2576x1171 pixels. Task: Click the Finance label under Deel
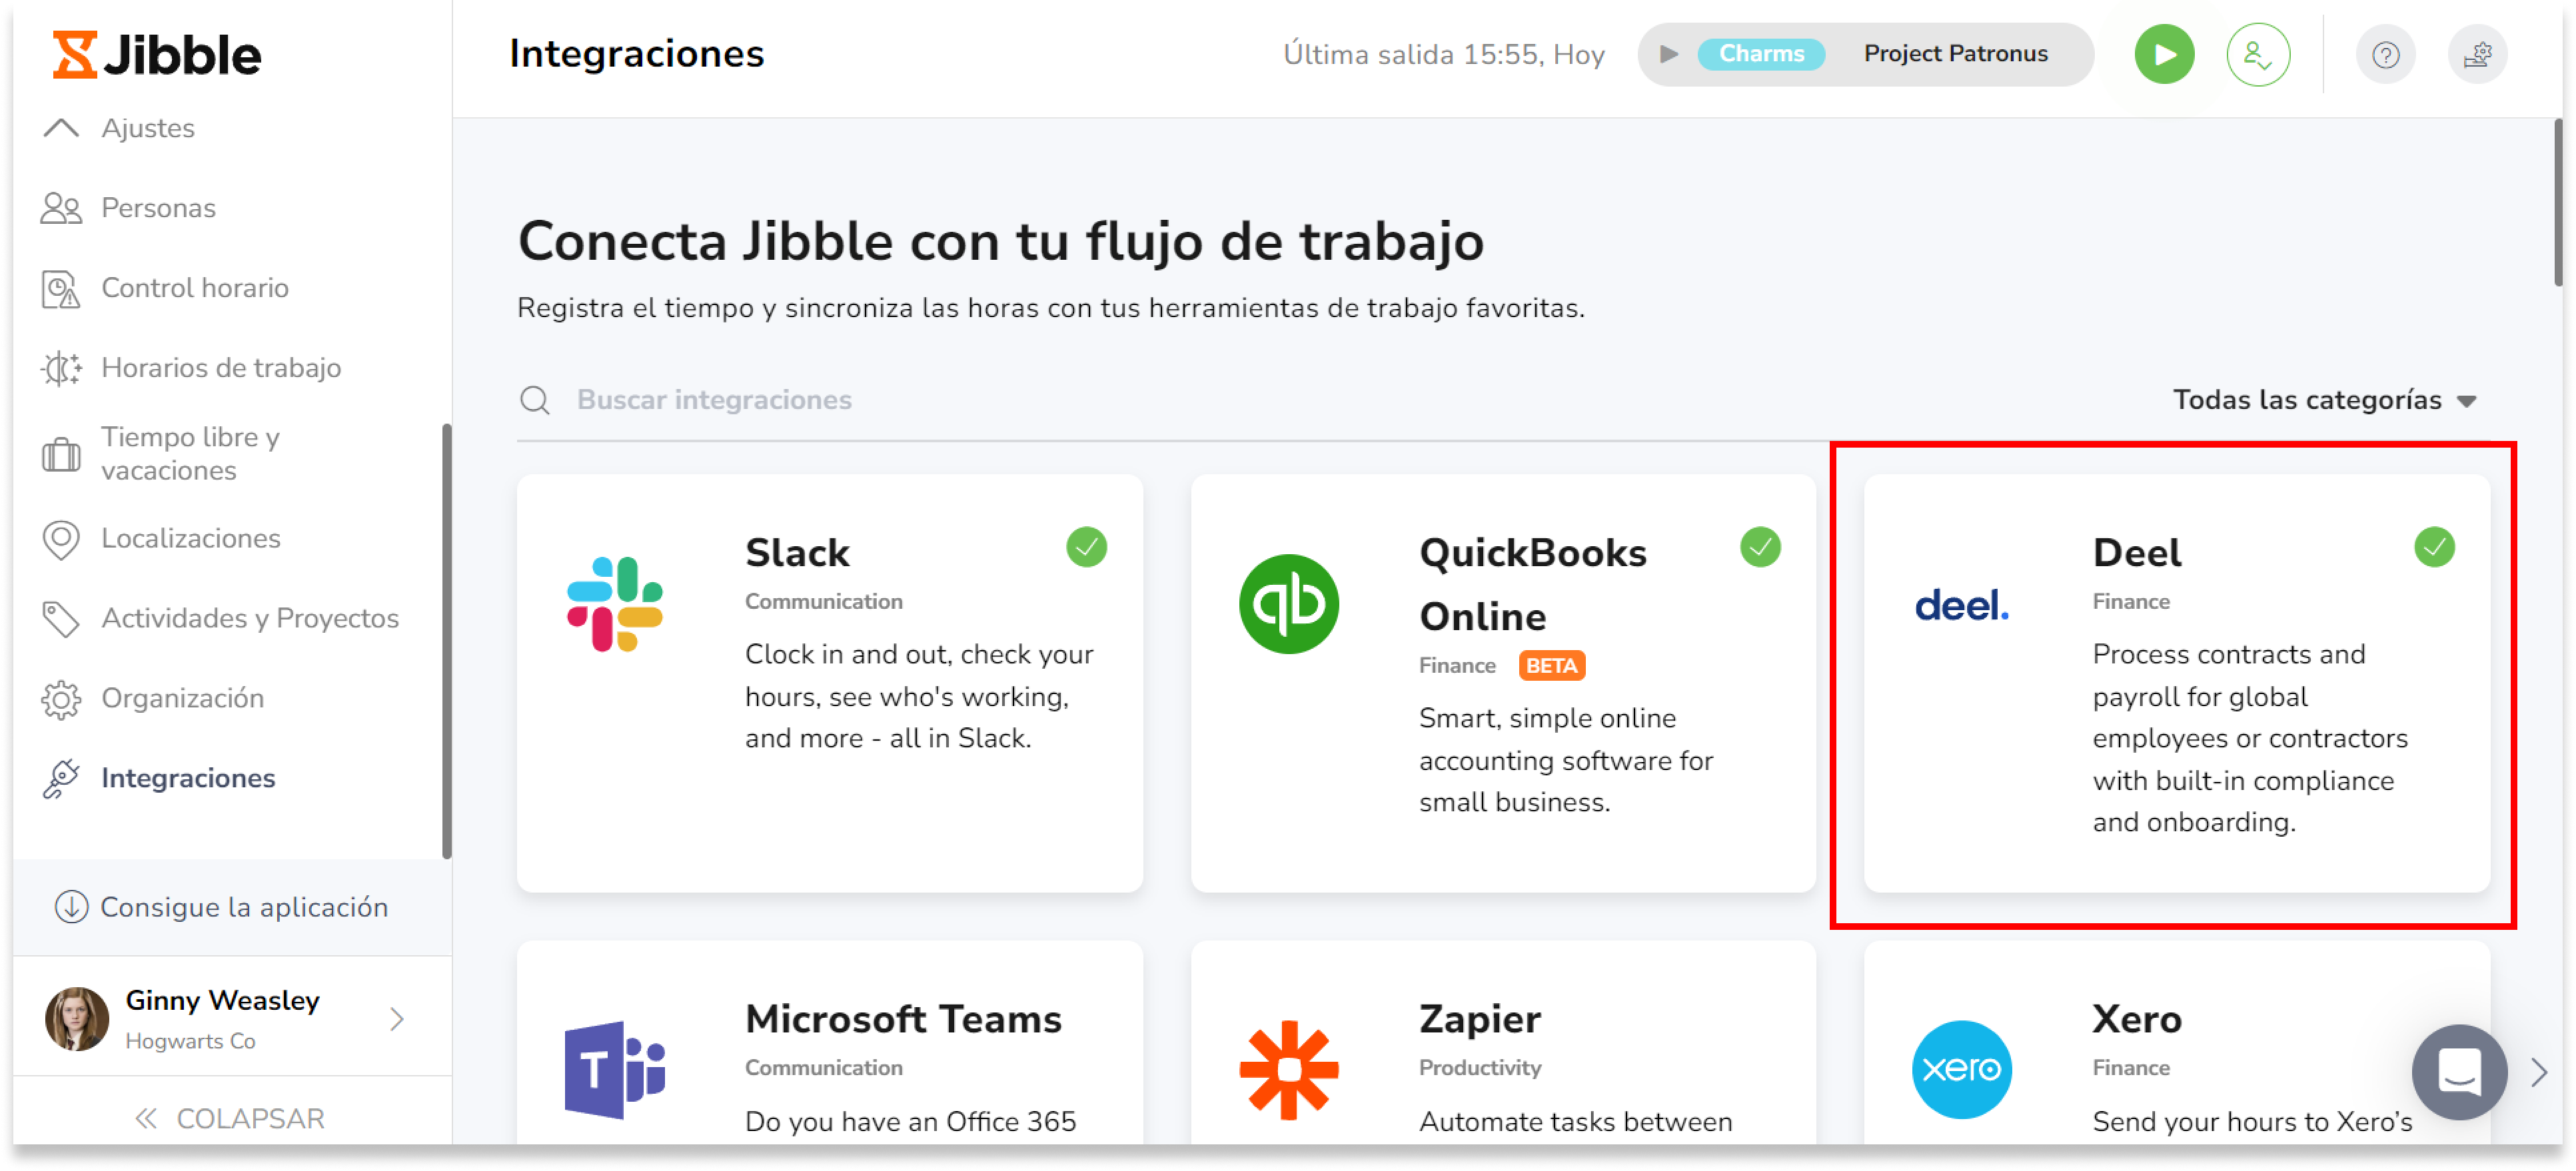click(x=2131, y=602)
